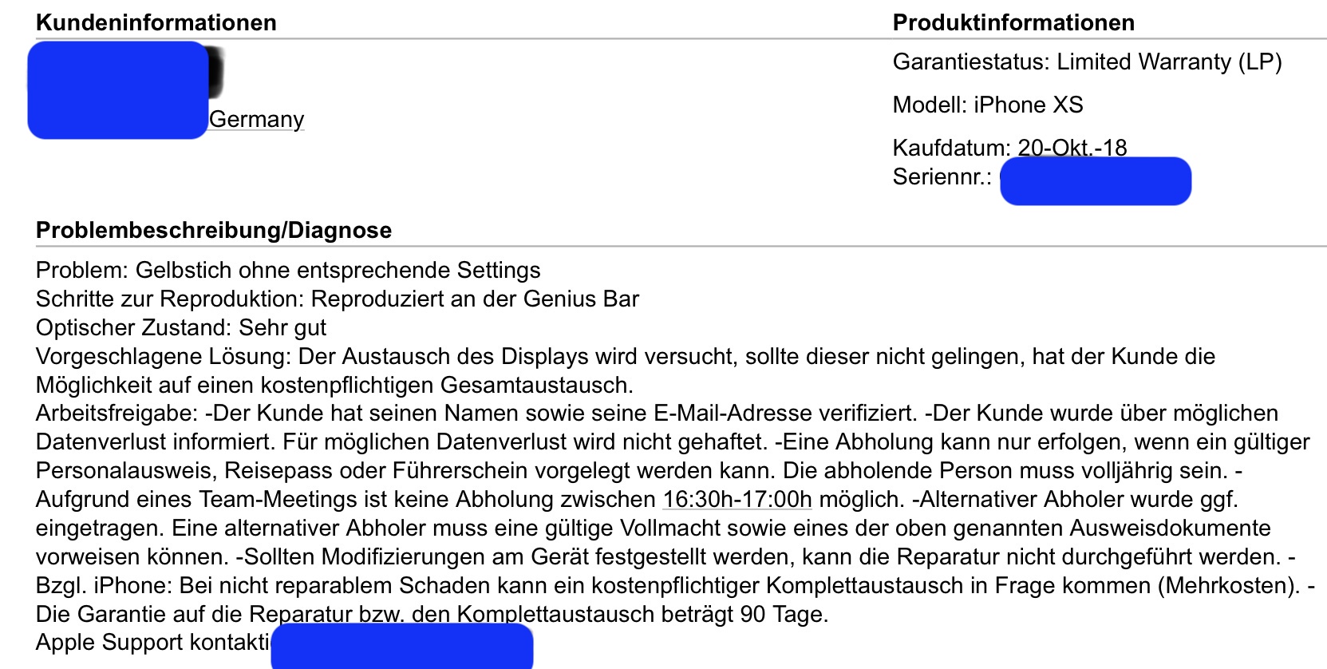Click the Arbeitsfreigabe label

(x=117, y=414)
